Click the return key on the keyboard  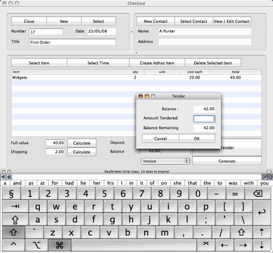coord(262,213)
